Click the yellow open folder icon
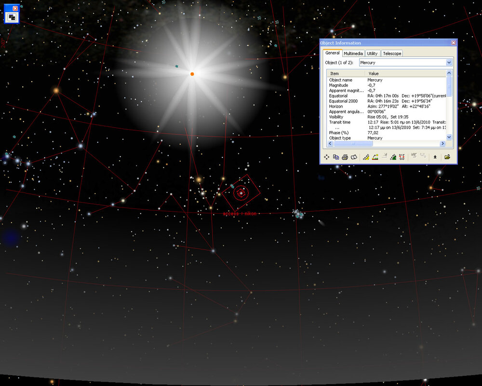The height and width of the screenshot is (386, 482). click(447, 157)
